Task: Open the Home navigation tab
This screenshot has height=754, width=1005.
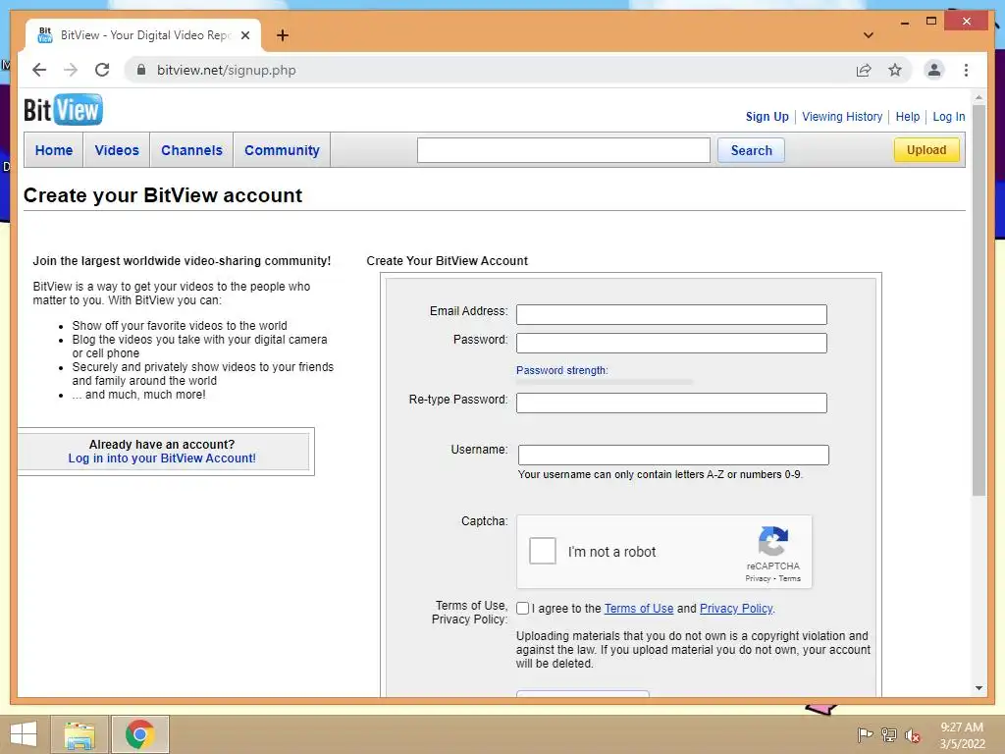Action: pyautogui.click(x=54, y=150)
